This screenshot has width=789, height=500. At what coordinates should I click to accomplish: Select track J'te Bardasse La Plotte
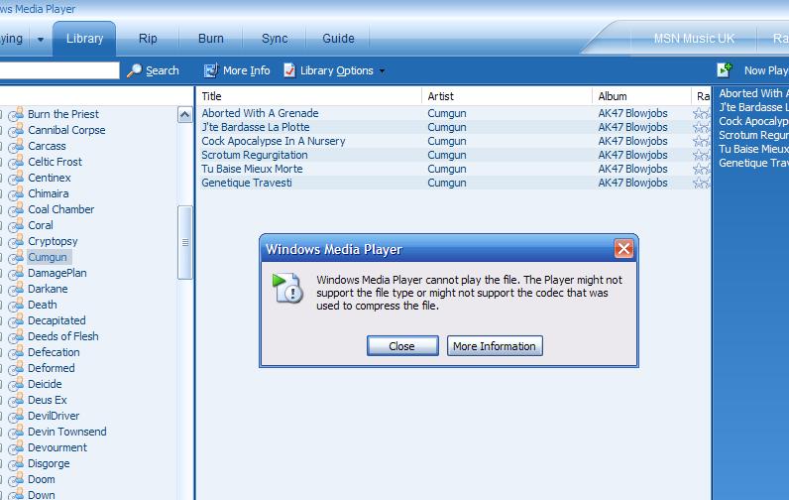[256, 127]
